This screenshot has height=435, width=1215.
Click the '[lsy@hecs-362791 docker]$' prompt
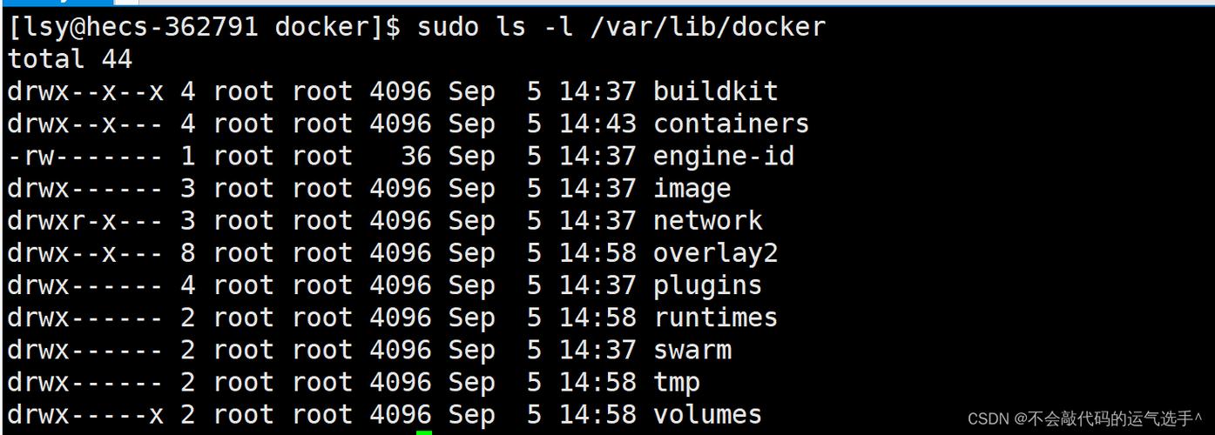click(204, 27)
